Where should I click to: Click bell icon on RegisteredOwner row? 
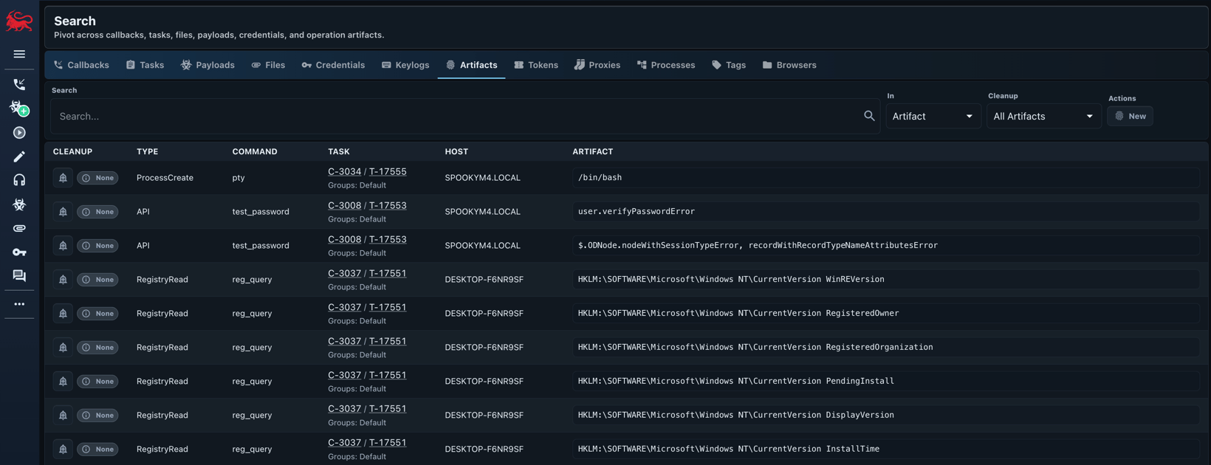(63, 314)
